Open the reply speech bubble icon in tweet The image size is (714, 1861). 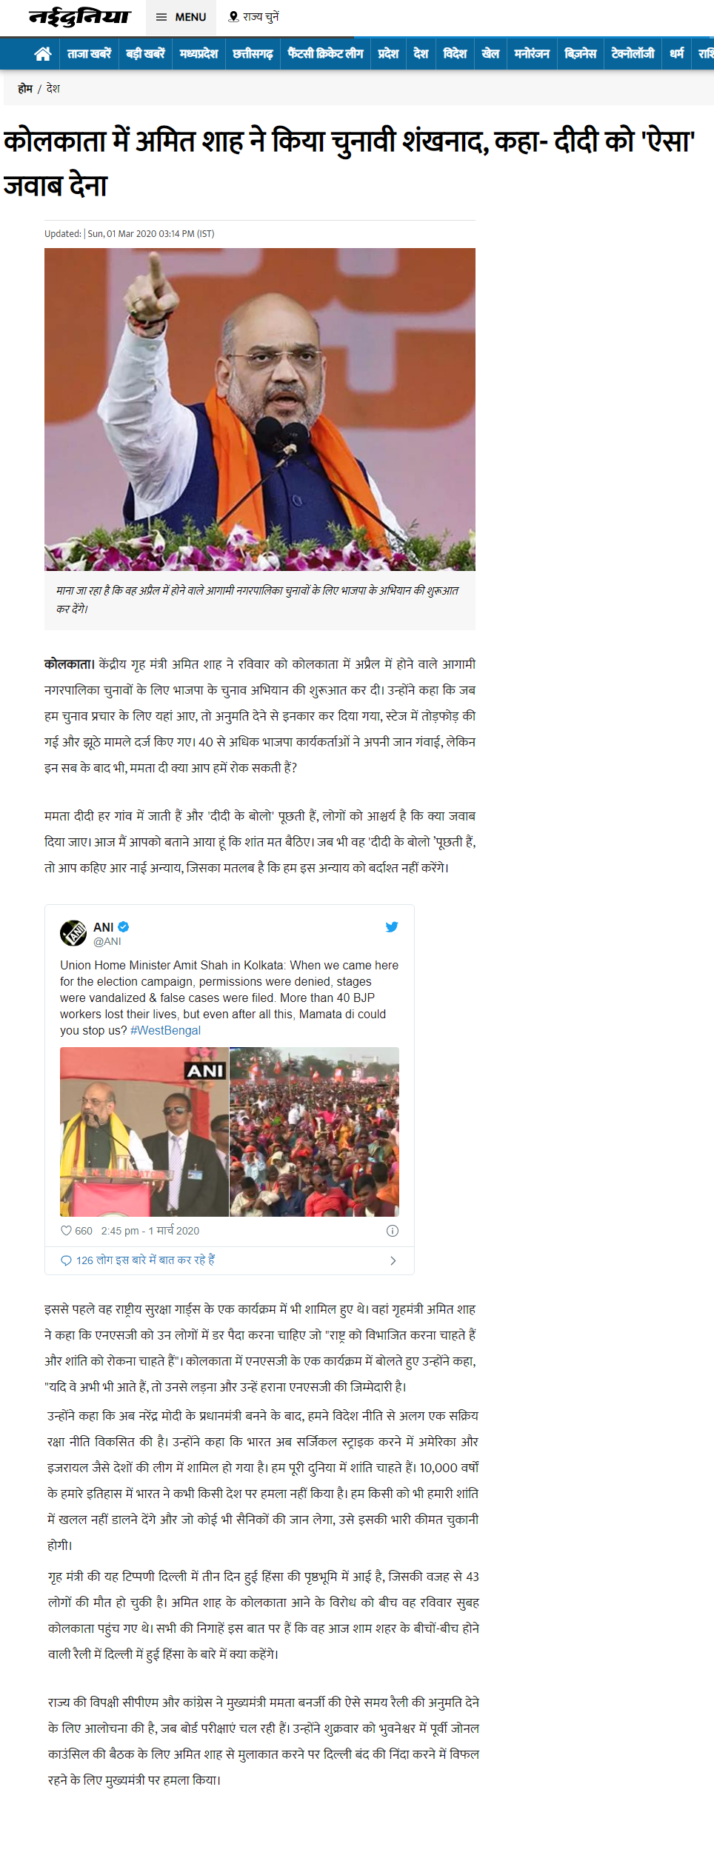[x=66, y=1260]
